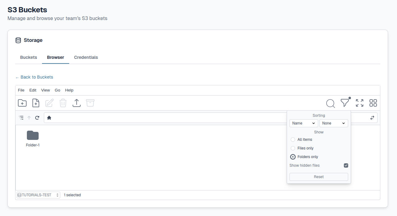
Task: Expand the None sort order dropdown
Action: pyautogui.click(x=334, y=123)
